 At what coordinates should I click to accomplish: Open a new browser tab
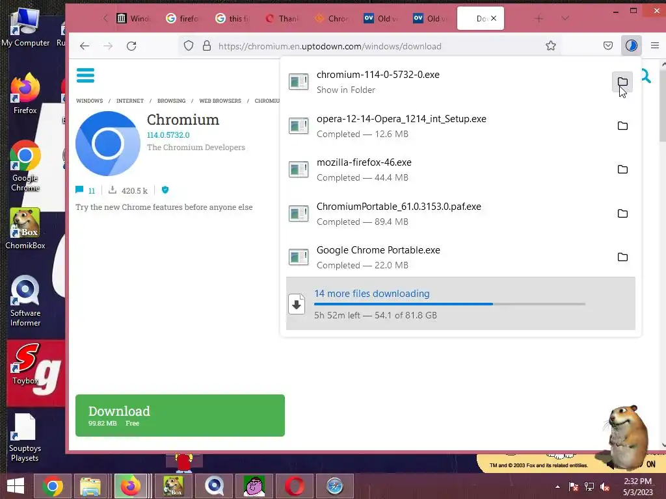pos(539,18)
